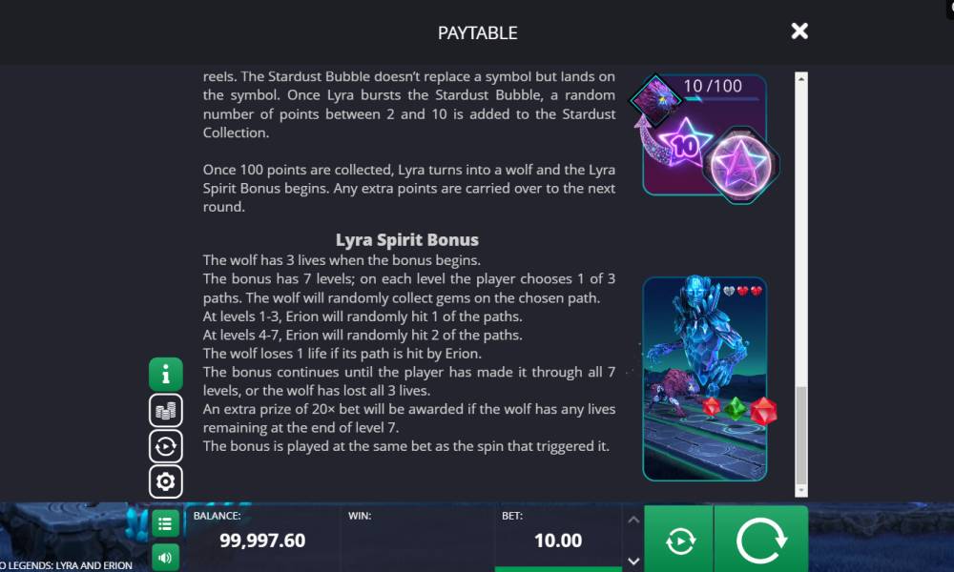Click the stardust progress bar under 10/100

(722, 98)
